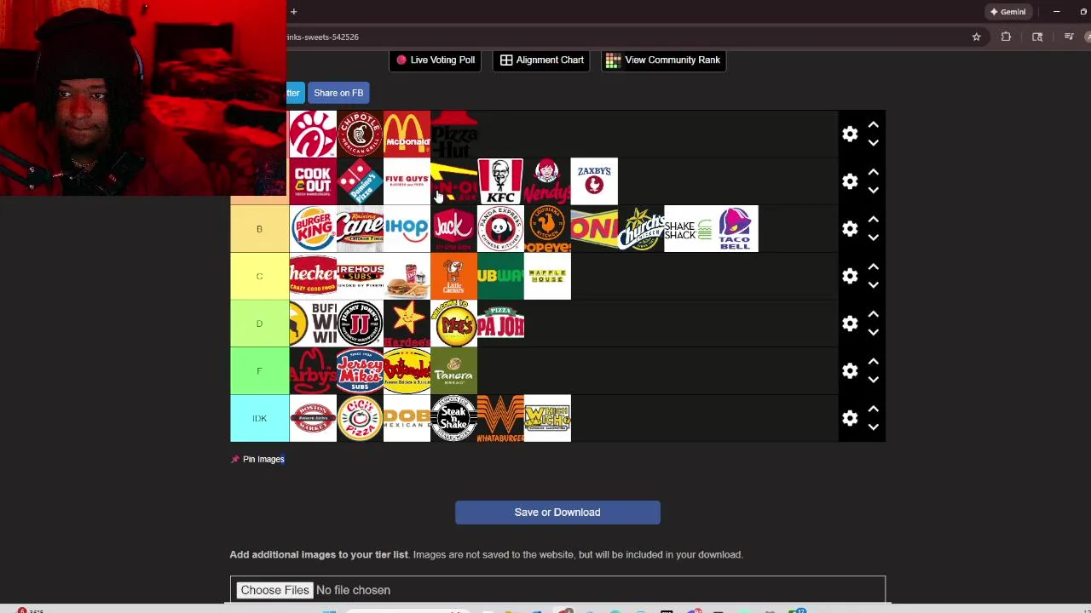Open settings gear for the B tier row

pos(850,229)
